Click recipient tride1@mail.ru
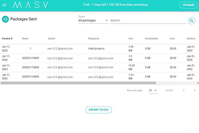 click(96, 49)
